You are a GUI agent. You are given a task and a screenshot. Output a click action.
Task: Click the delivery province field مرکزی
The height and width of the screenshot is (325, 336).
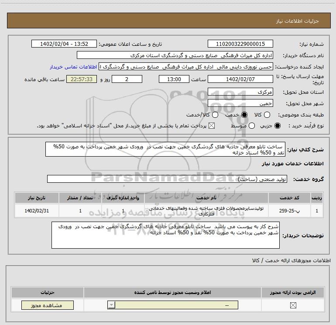coord(240,92)
